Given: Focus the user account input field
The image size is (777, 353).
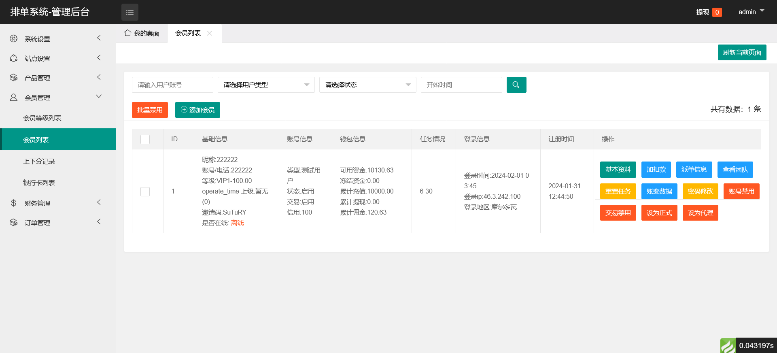Looking at the screenshot, I should (x=172, y=85).
